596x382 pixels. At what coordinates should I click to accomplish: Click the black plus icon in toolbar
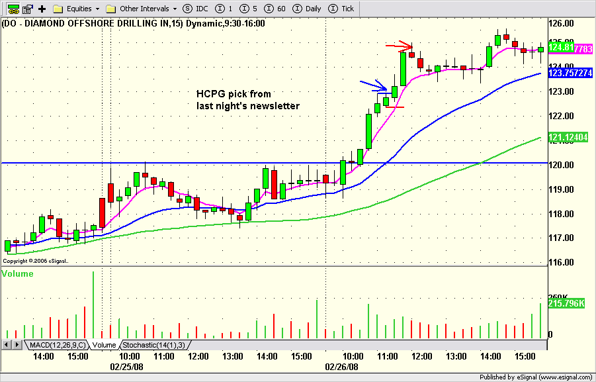tap(42, 9)
